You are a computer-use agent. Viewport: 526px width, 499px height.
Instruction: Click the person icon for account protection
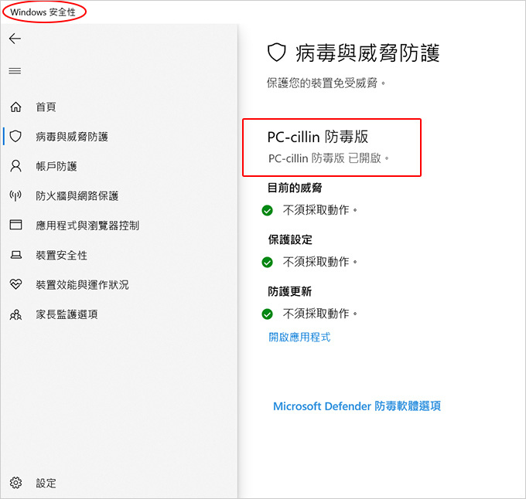coord(15,166)
